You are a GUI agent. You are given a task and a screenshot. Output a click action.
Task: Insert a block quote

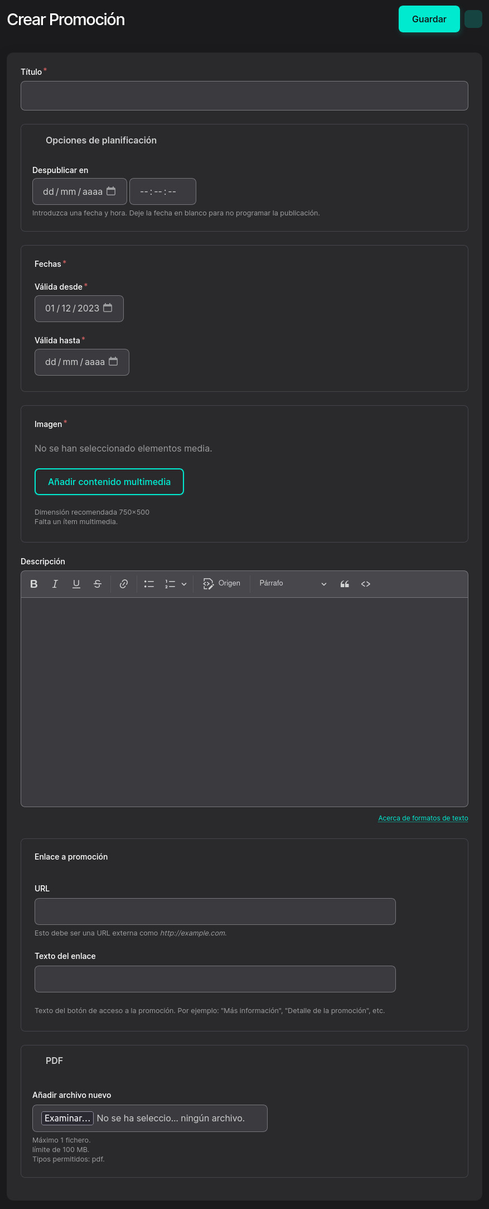click(x=345, y=584)
